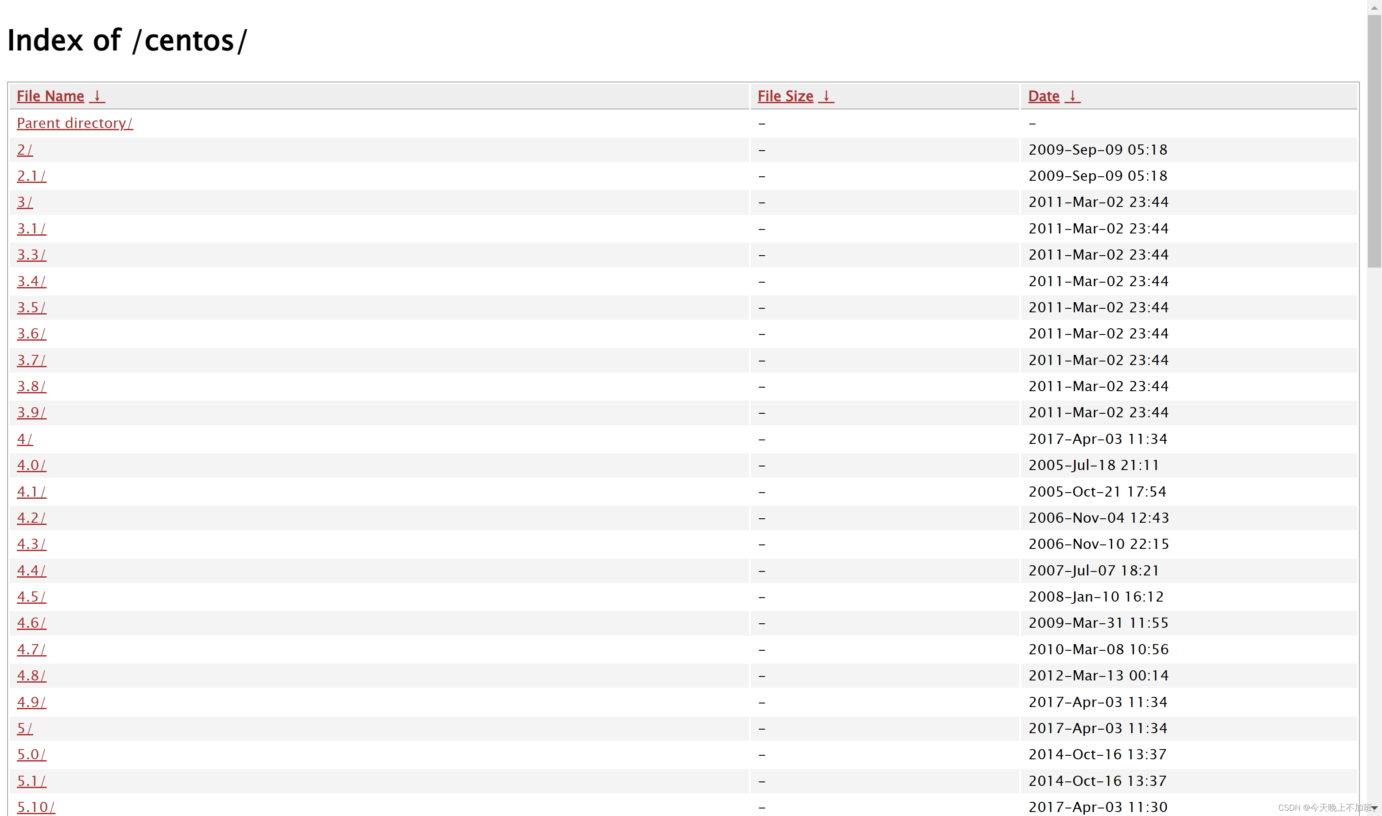The image size is (1382, 816).
Task: Click the scrollbar up arrow
Action: (1374, 7)
